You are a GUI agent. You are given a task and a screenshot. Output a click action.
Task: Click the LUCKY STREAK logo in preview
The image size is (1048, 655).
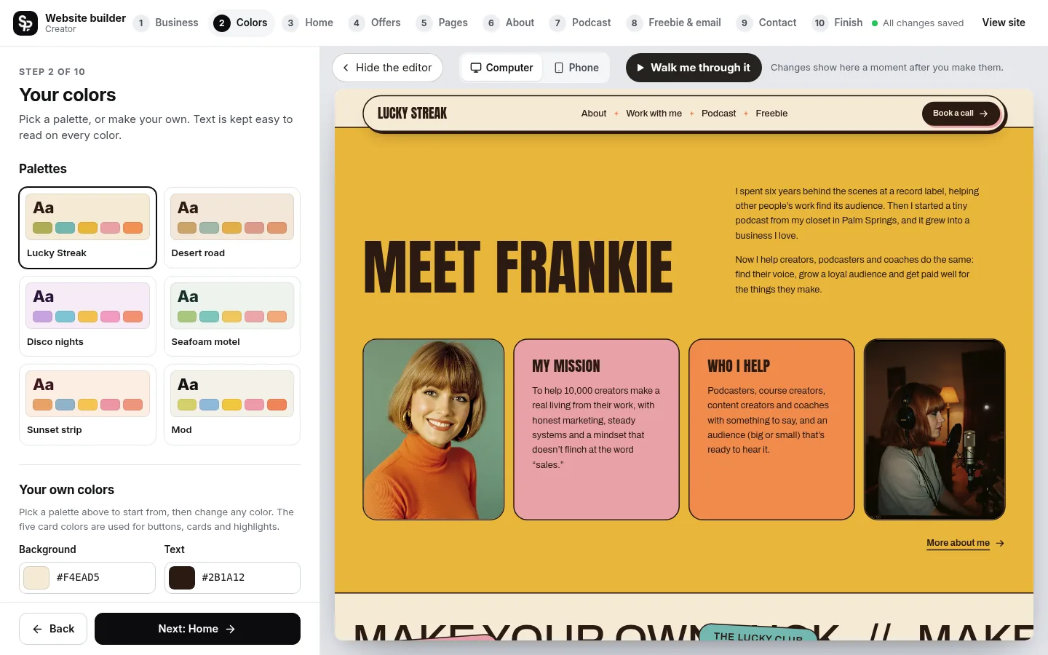click(x=412, y=114)
